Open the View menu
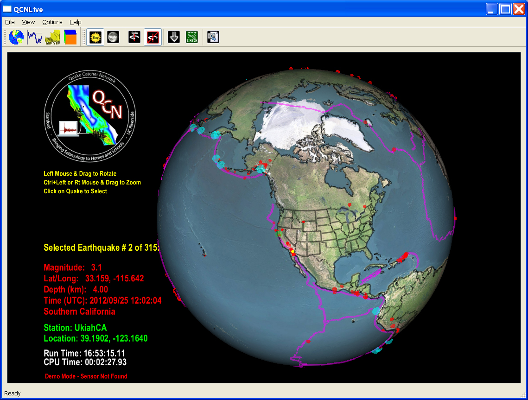Image resolution: width=528 pixels, height=400 pixels. (28, 22)
